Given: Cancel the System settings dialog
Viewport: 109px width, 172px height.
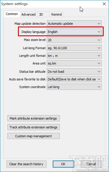Looking at the screenshot, I should (91, 164).
